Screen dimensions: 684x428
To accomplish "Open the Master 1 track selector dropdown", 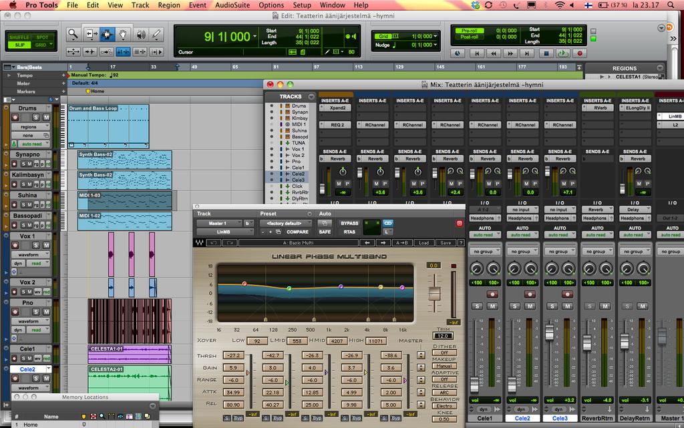I will 220,223.
